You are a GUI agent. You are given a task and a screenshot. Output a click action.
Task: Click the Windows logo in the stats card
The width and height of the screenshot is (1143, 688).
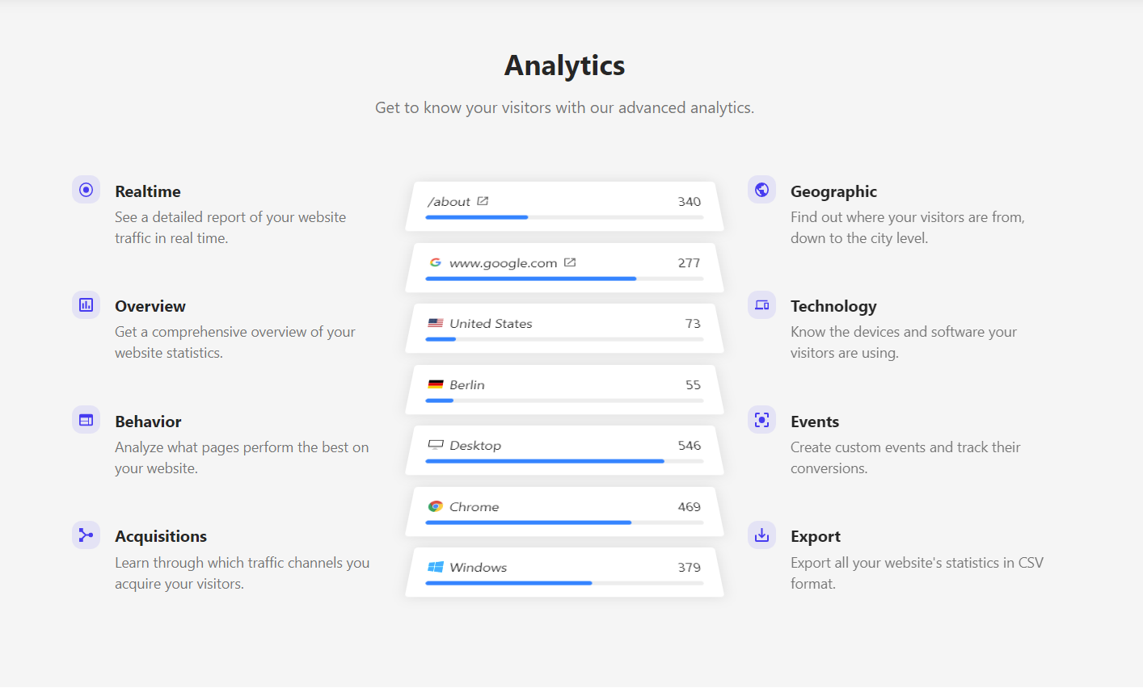pyautogui.click(x=436, y=567)
